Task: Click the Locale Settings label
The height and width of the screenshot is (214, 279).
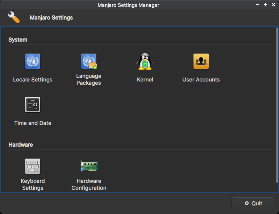Action: click(x=33, y=80)
